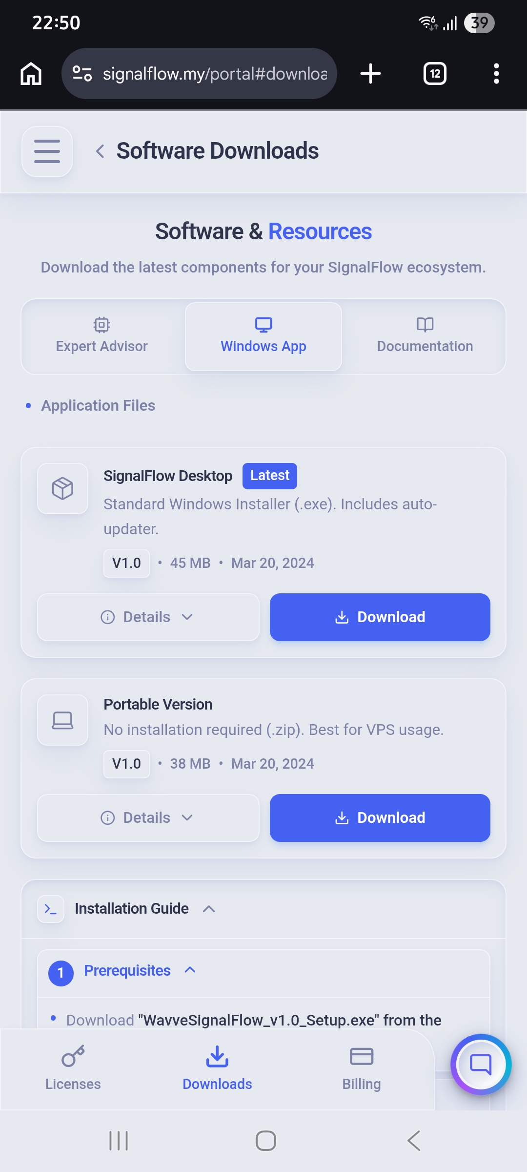Download the Portable Version zip

(x=380, y=817)
